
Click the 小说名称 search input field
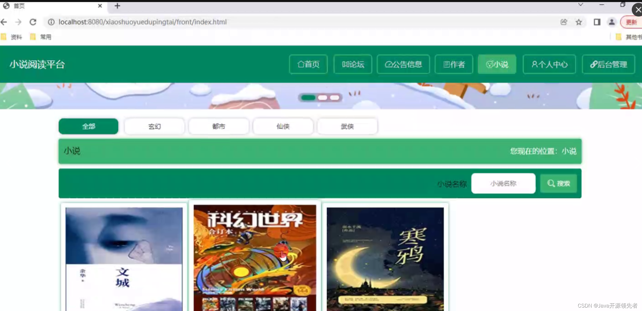503,183
